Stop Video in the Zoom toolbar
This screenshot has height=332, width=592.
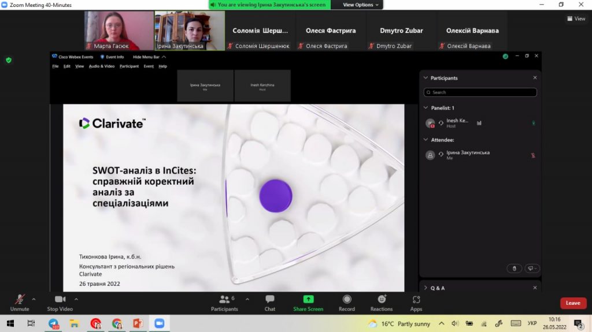coord(60,303)
